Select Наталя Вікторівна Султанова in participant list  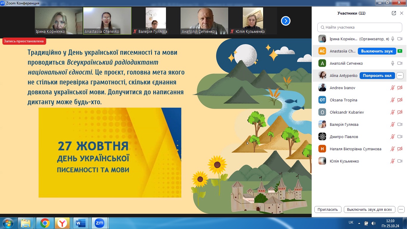pyautogui.click(x=355, y=149)
